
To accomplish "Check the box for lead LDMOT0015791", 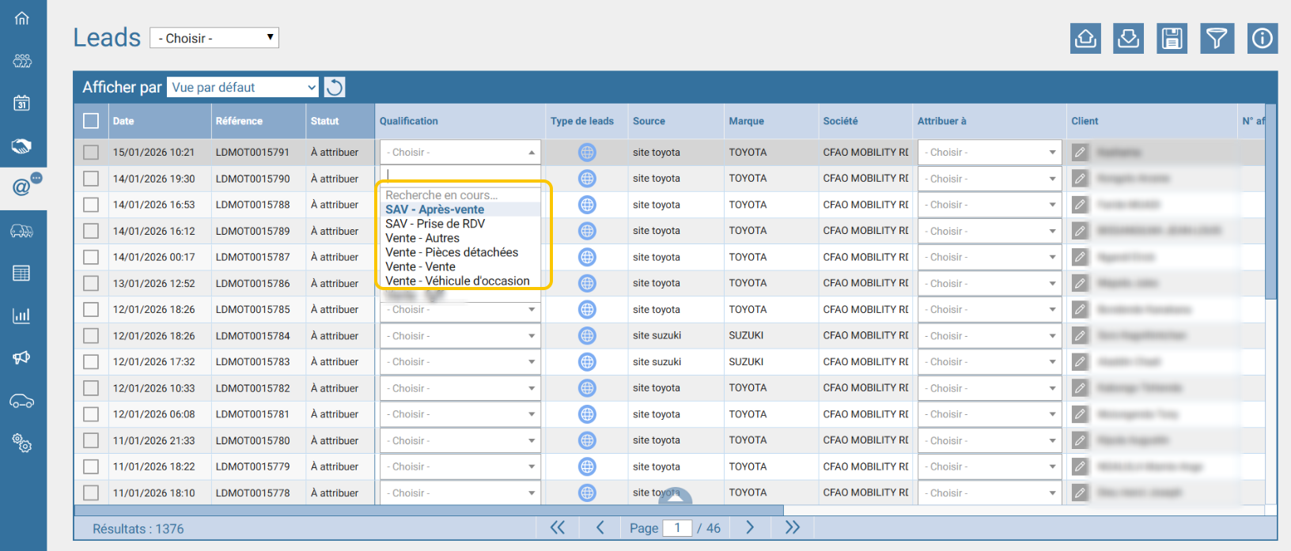I will click(91, 153).
